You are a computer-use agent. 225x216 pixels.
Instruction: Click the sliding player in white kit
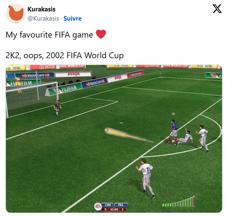point(185,137)
